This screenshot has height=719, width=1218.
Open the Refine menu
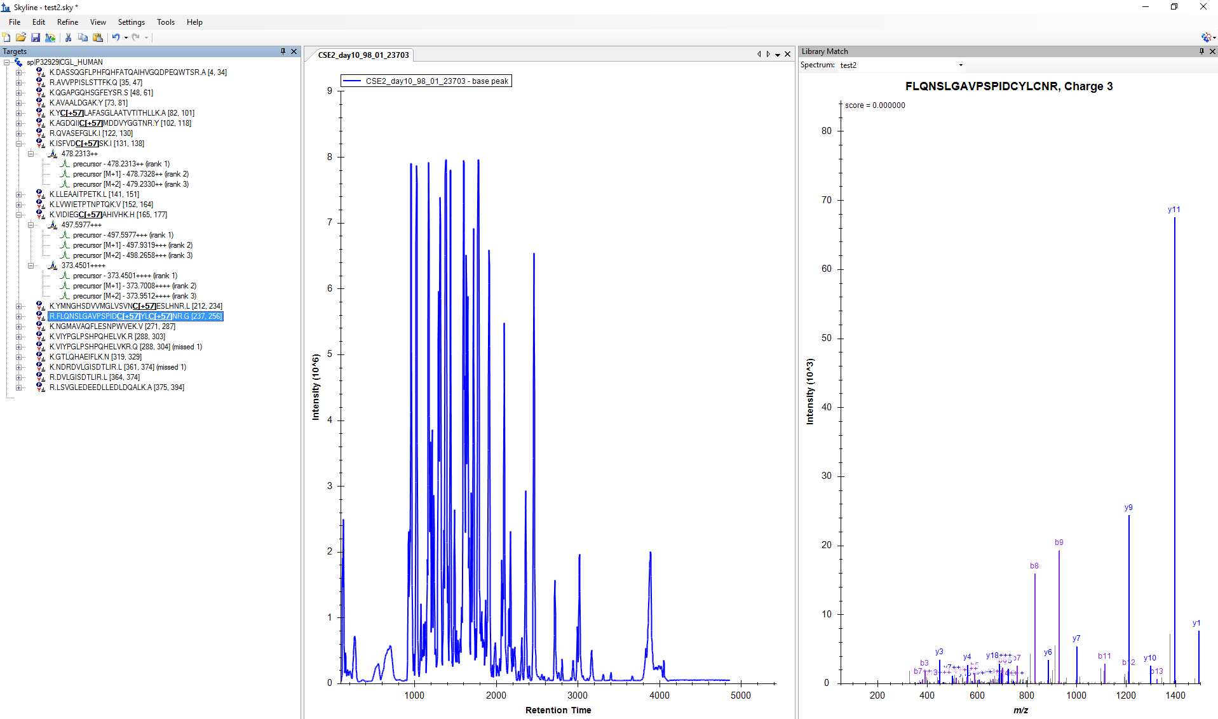pyautogui.click(x=67, y=22)
